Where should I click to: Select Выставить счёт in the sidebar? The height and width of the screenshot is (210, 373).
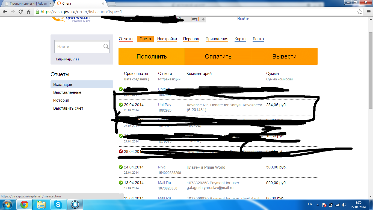click(x=68, y=108)
